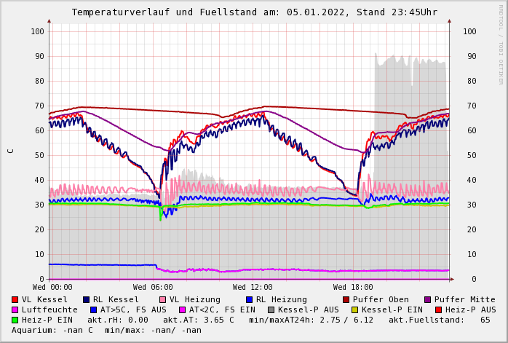Click the Wed 06:00 time axis label
The width and height of the screenshot is (508, 343).
tap(153, 288)
